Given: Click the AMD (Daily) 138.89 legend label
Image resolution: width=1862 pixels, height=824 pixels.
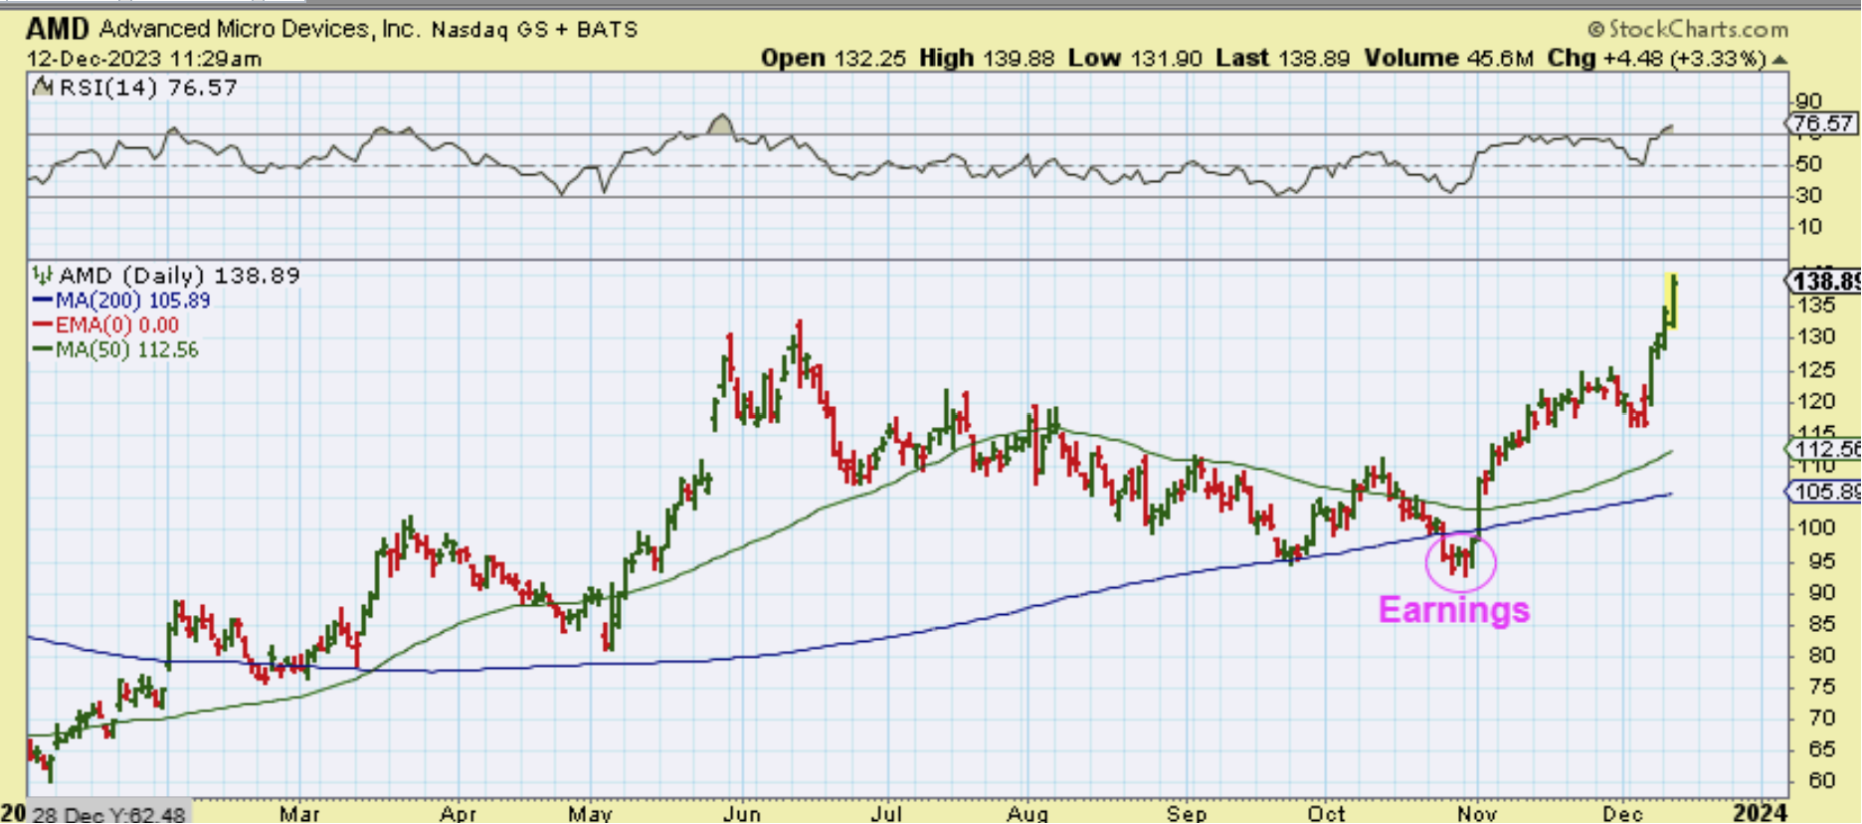Looking at the screenshot, I should tap(179, 276).
